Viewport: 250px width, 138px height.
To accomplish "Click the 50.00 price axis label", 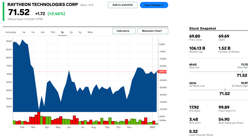I will (9, 107).
